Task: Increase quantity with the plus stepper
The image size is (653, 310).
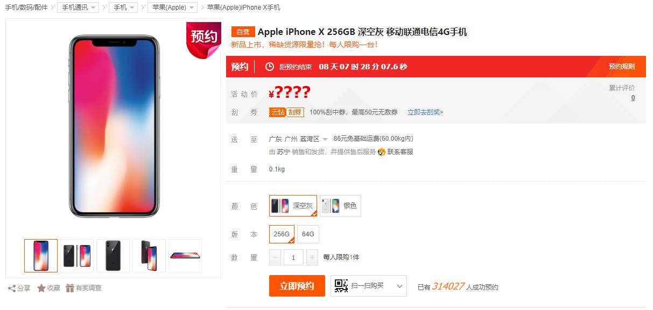Action: pos(312,258)
